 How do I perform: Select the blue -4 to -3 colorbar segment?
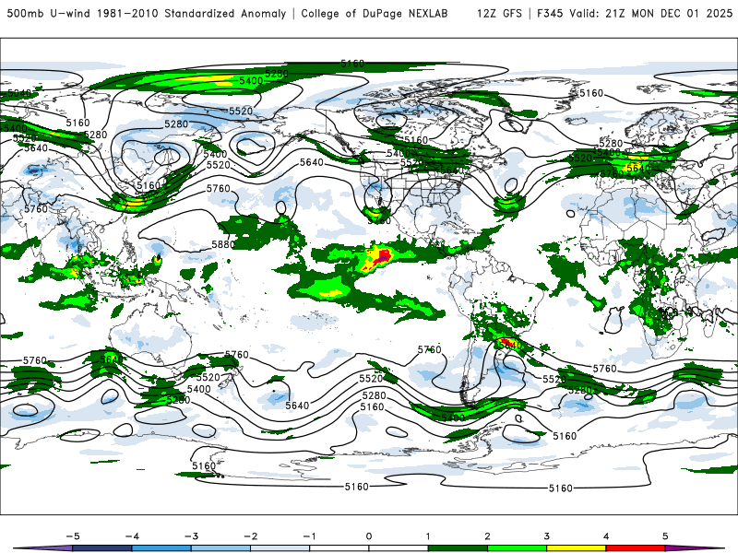(161, 548)
